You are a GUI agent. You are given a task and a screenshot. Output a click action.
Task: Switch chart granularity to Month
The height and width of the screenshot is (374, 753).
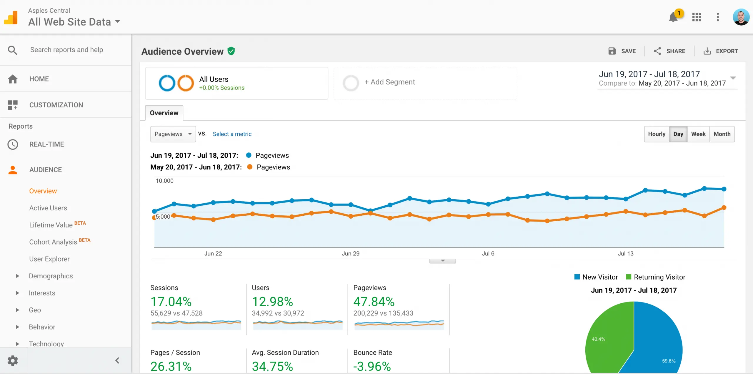(722, 134)
